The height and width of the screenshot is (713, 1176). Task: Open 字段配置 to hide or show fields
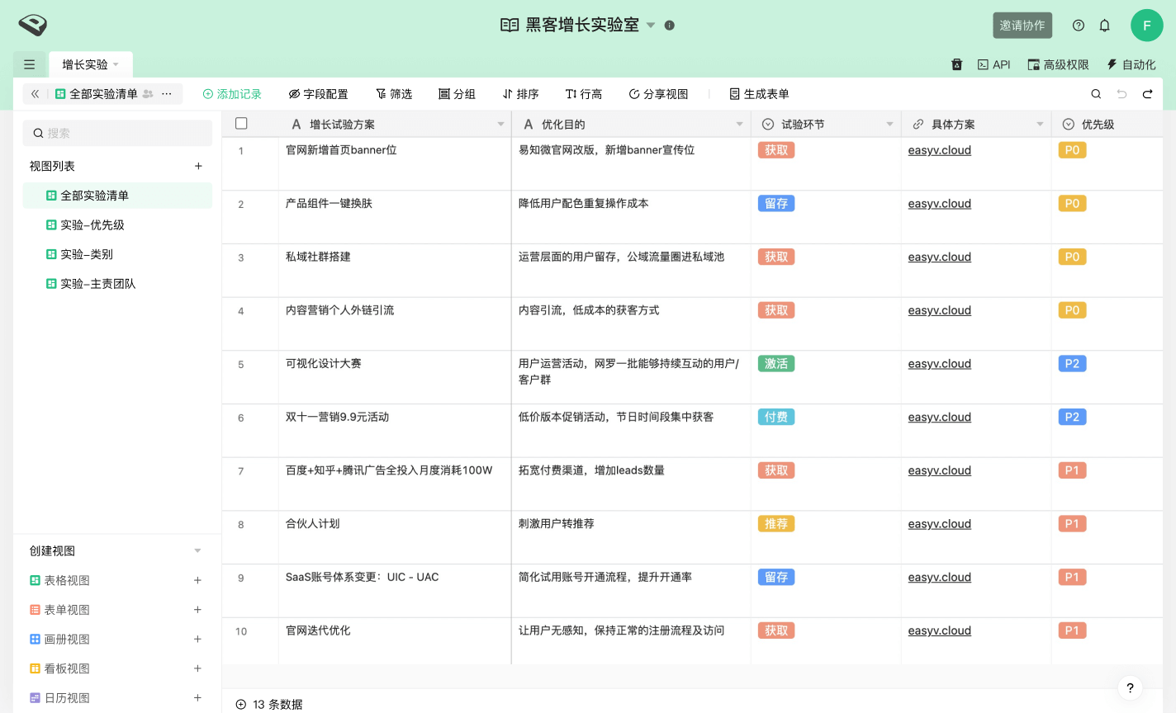pyautogui.click(x=318, y=94)
